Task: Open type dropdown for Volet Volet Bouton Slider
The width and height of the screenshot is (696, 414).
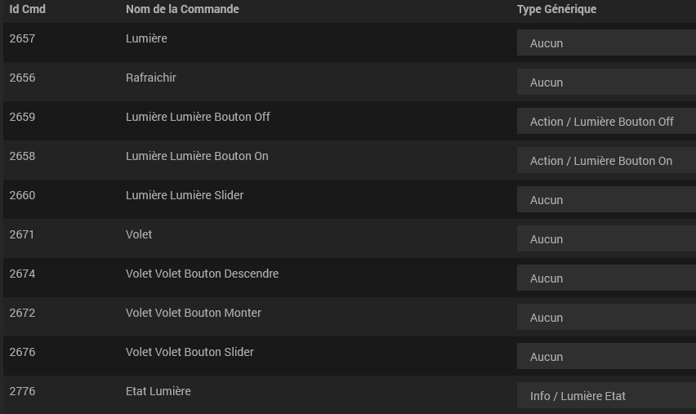Action: [606, 357]
